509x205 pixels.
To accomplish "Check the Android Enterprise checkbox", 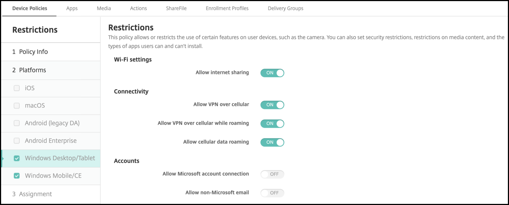I will (x=17, y=140).
